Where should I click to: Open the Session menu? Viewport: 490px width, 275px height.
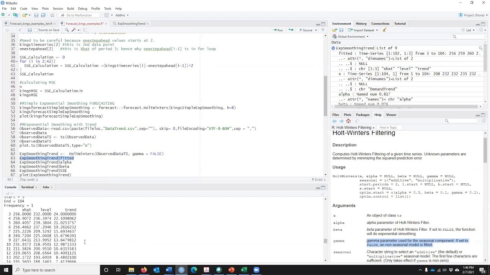pos(58,8)
